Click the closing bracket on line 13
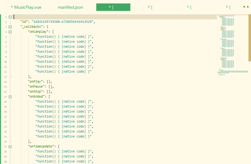The height and width of the screenshot is (164, 251). tap(29, 77)
